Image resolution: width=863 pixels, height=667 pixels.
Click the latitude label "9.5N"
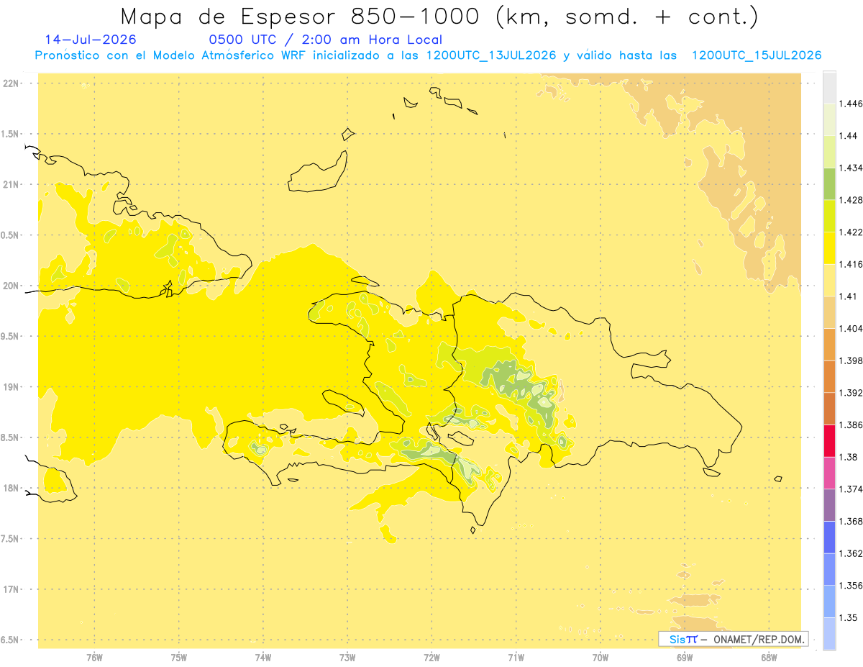pos(11,337)
